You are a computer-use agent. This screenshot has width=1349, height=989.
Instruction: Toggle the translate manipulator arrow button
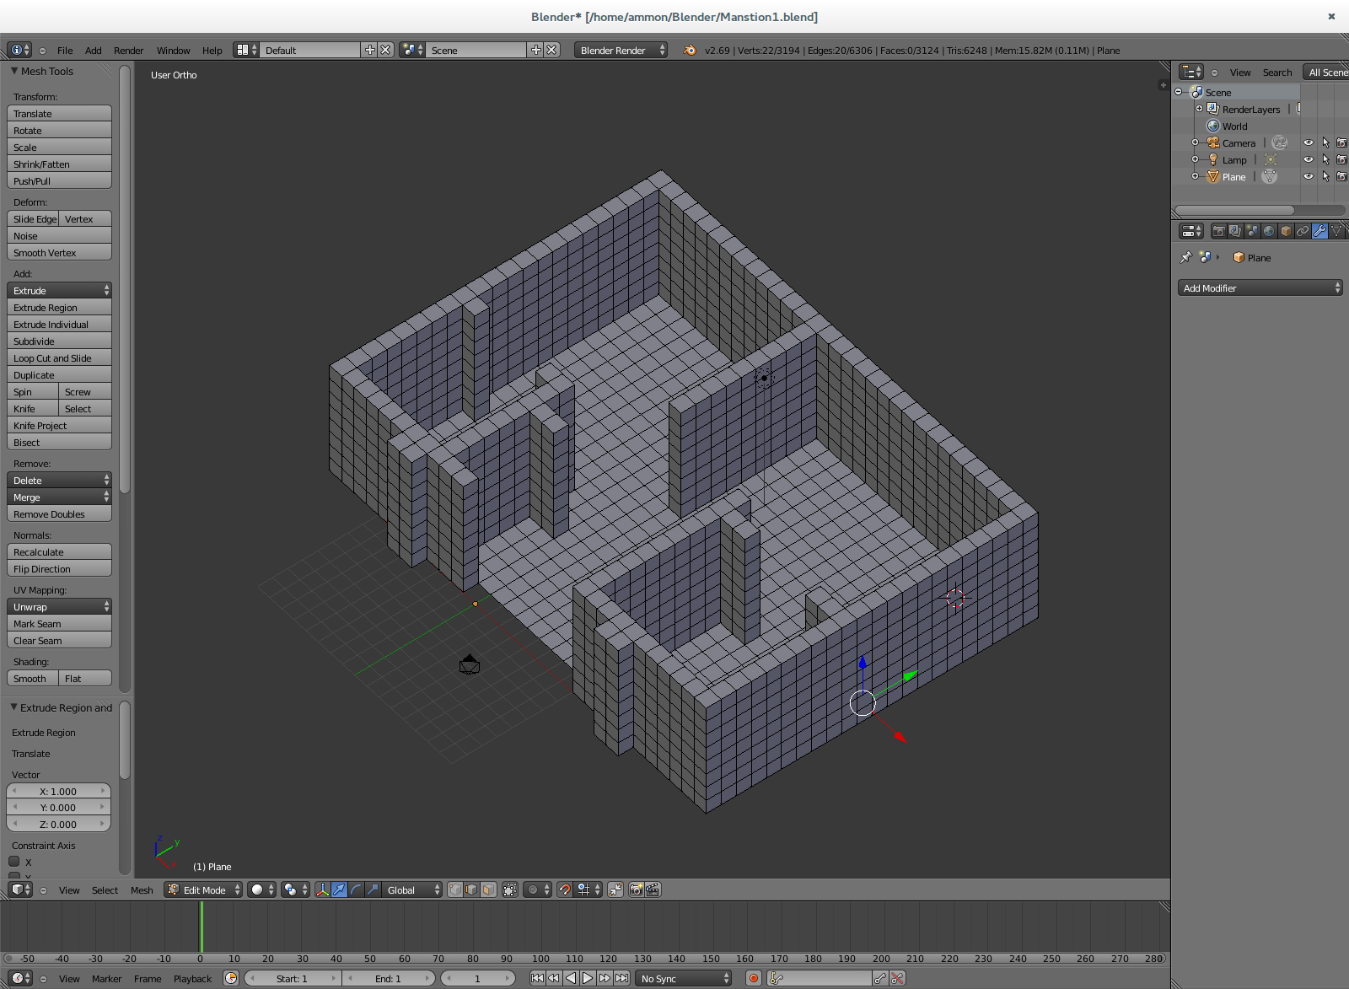click(x=339, y=890)
